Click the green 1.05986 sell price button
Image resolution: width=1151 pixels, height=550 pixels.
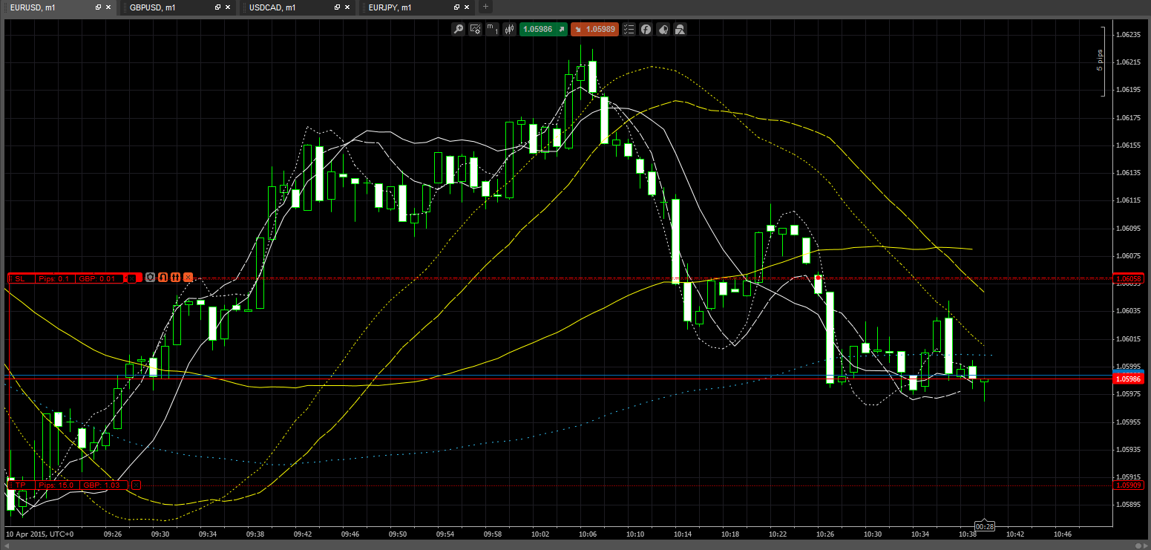[542, 29]
